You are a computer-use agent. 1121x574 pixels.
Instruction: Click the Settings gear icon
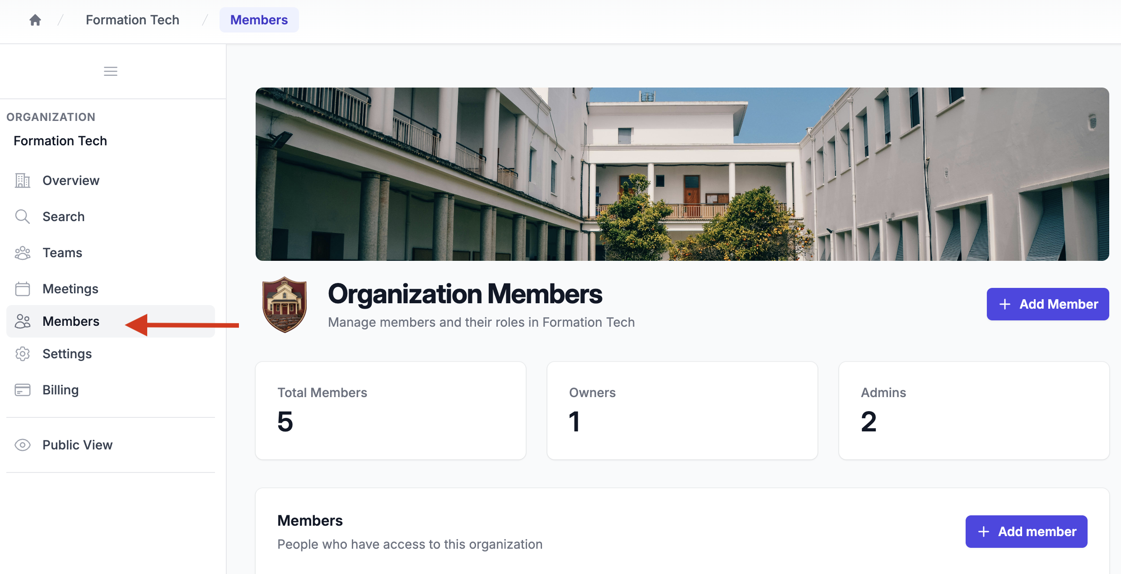click(23, 354)
